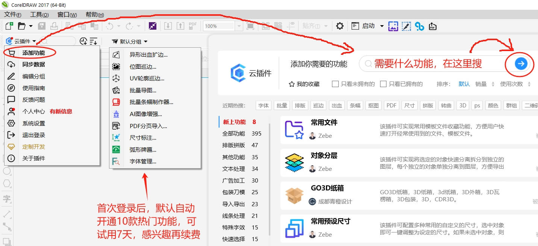This screenshot has width=538, height=246.
Task: Click the Print icon in toolbar
Action: [54, 26]
